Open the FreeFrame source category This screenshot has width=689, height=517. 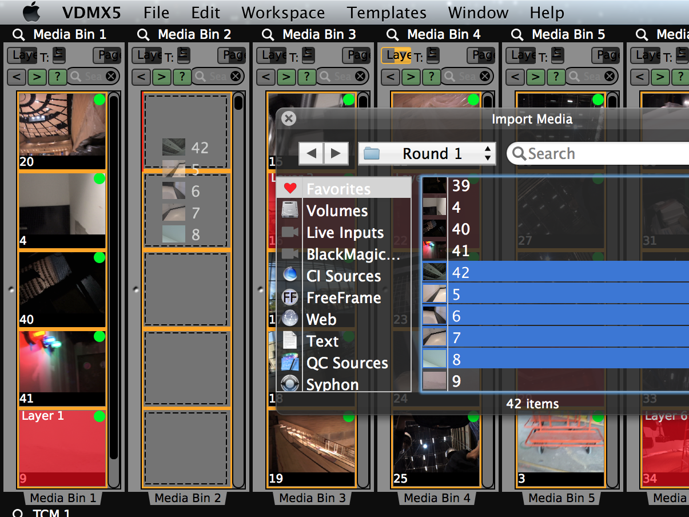pos(343,297)
